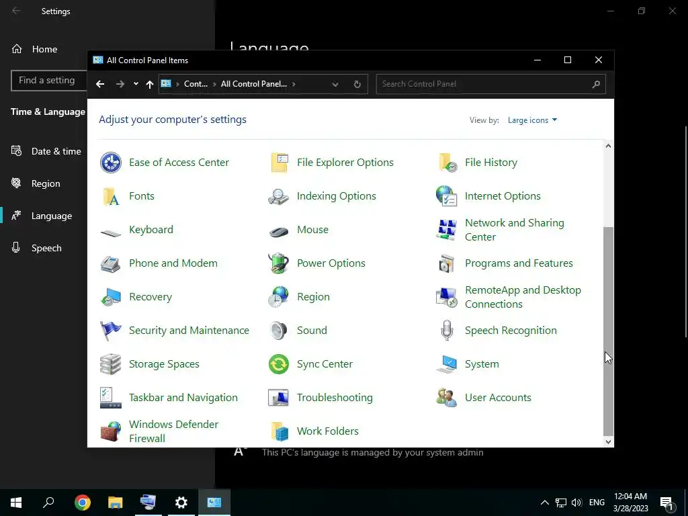688x516 pixels.
Task: Show hidden tray icons chevron
Action: [x=544, y=503]
